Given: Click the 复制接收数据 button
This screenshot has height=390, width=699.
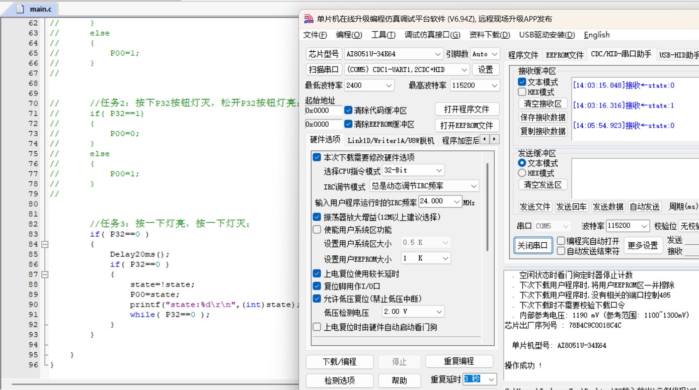Looking at the screenshot, I should (542, 131).
